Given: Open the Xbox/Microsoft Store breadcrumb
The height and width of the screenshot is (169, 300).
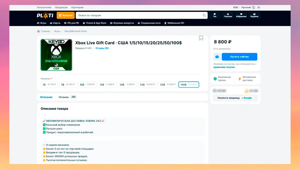Looking at the screenshot, I should coord(76,31).
